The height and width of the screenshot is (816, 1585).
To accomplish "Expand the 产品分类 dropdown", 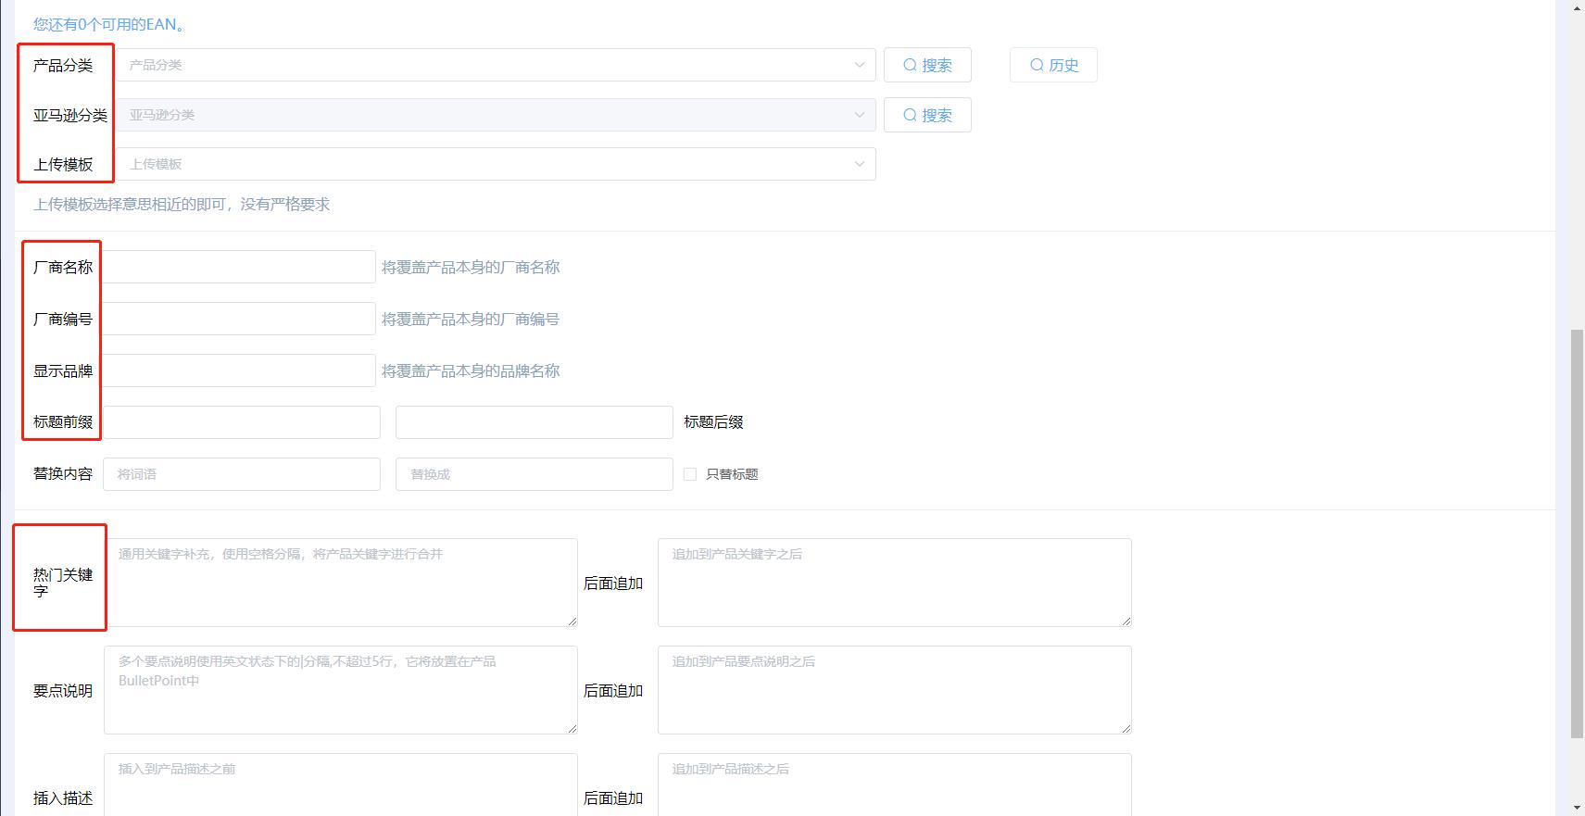I will point(495,65).
